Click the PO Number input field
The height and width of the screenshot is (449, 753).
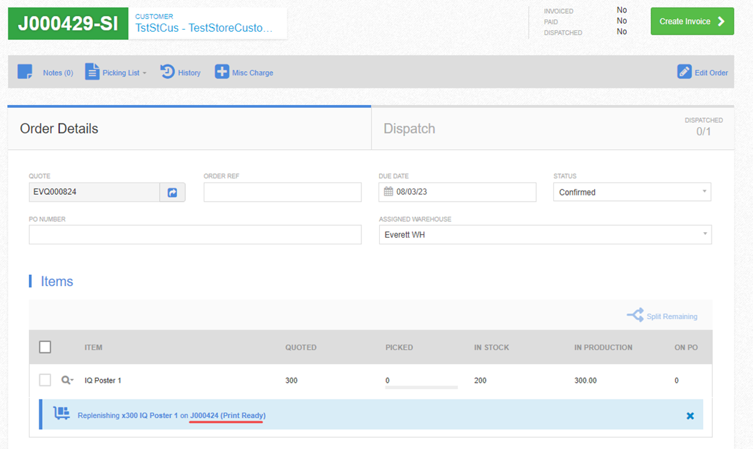coord(195,235)
